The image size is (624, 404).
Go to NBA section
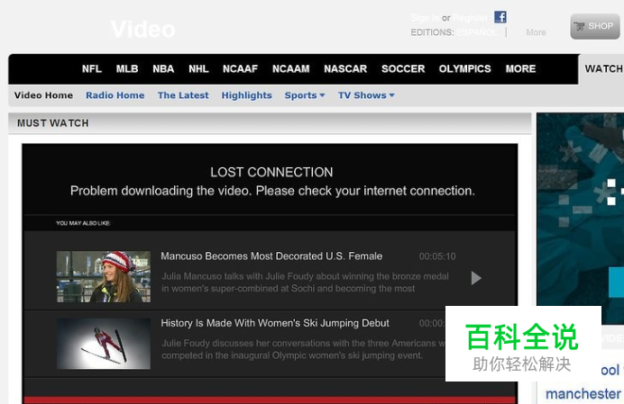click(163, 68)
